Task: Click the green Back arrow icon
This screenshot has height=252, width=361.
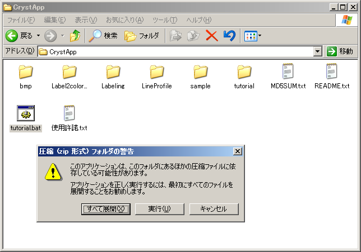Action: (12, 36)
